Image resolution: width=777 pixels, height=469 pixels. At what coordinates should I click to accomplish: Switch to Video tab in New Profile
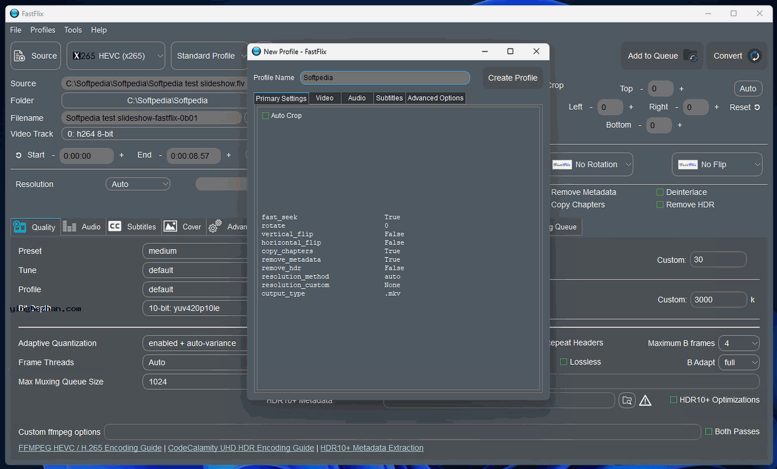pyautogui.click(x=325, y=98)
